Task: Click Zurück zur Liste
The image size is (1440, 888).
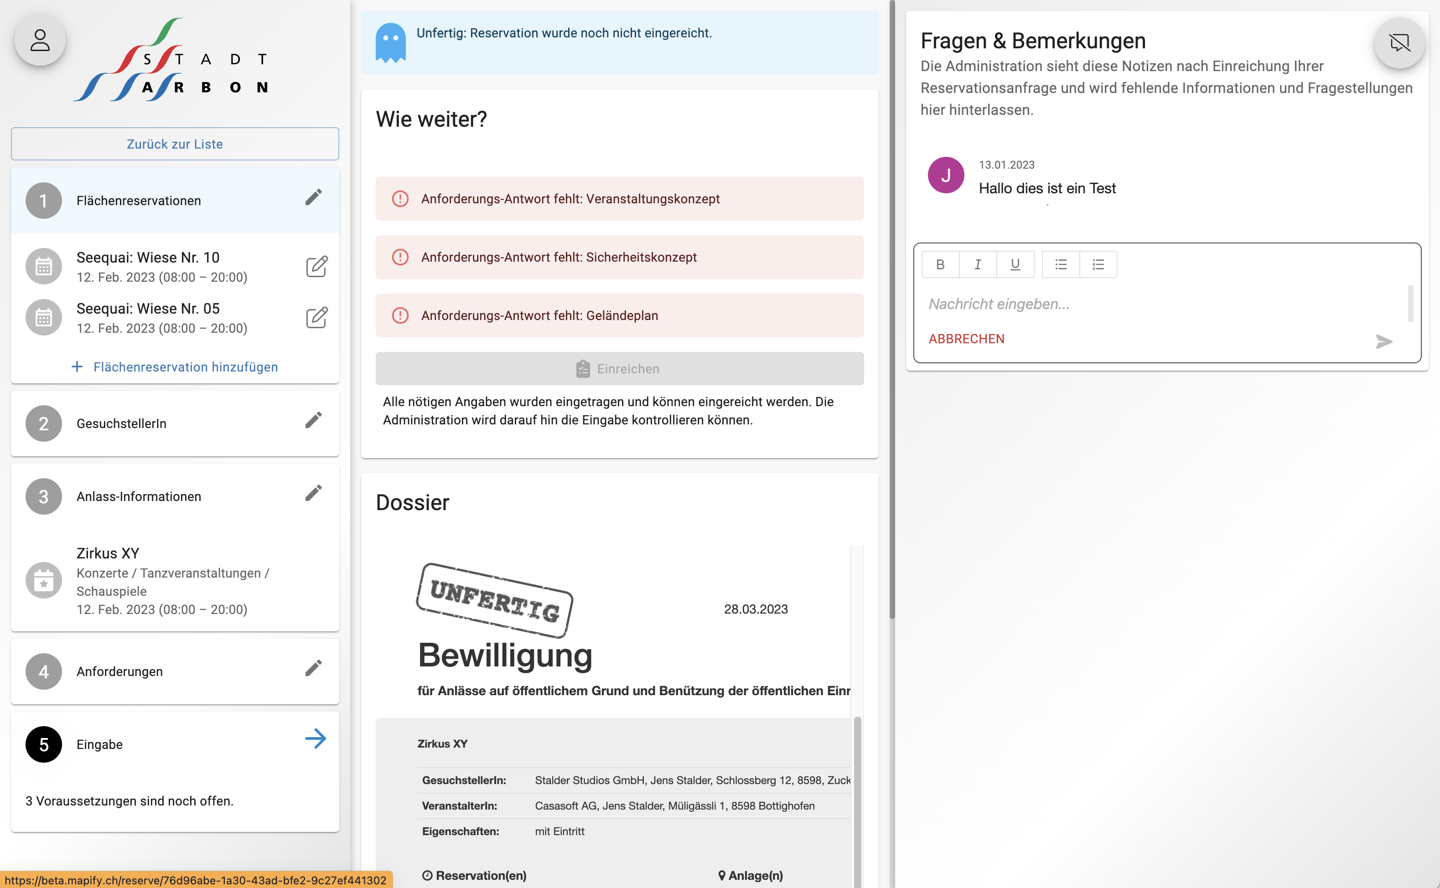Action: (175, 144)
